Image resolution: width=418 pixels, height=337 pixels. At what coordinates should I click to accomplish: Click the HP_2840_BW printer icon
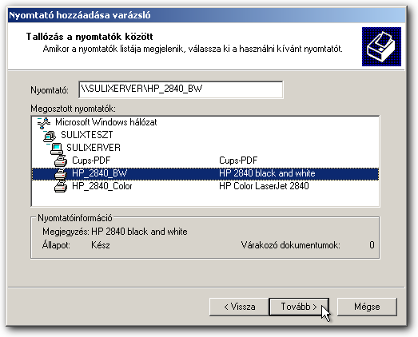point(61,174)
